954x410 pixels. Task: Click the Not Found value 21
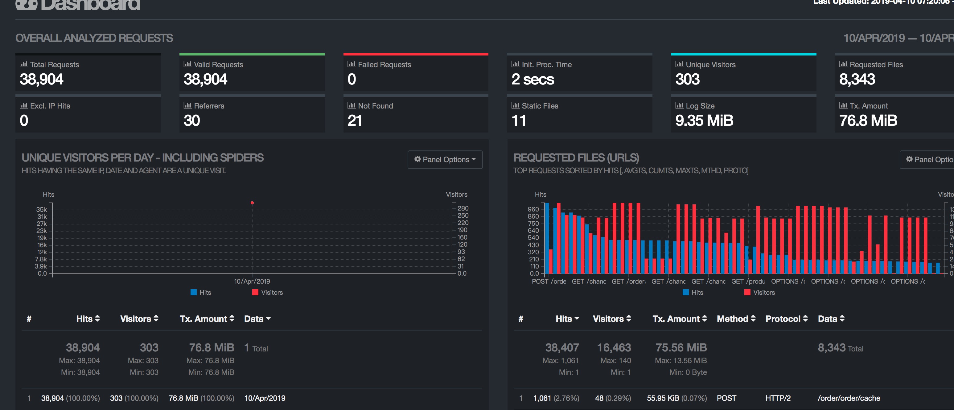coord(355,121)
